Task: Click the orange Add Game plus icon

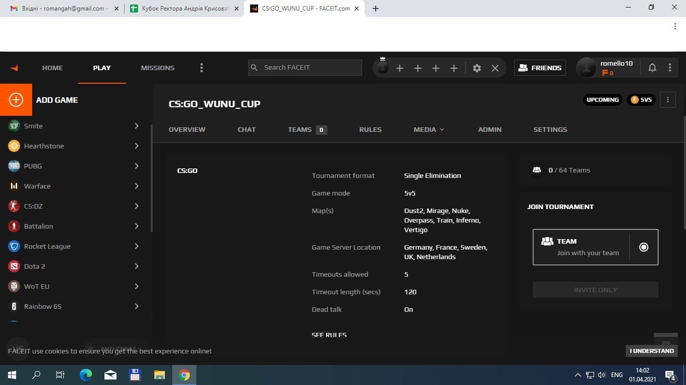Action: pos(16,100)
